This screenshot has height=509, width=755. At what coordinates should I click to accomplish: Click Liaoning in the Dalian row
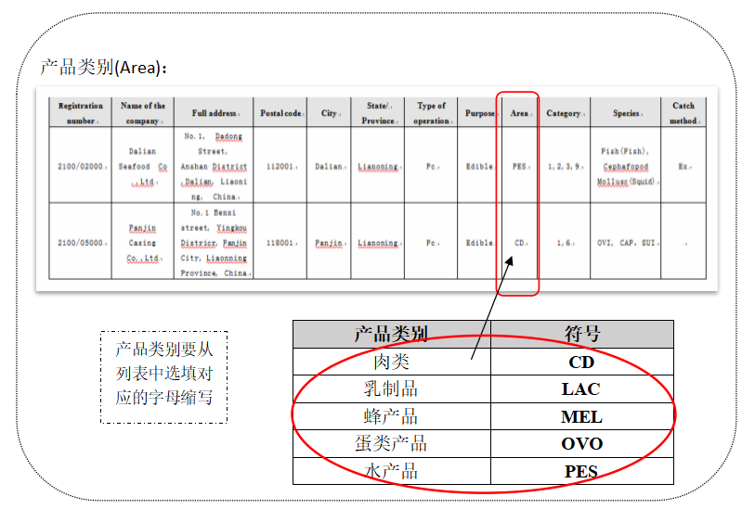click(x=378, y=166)
